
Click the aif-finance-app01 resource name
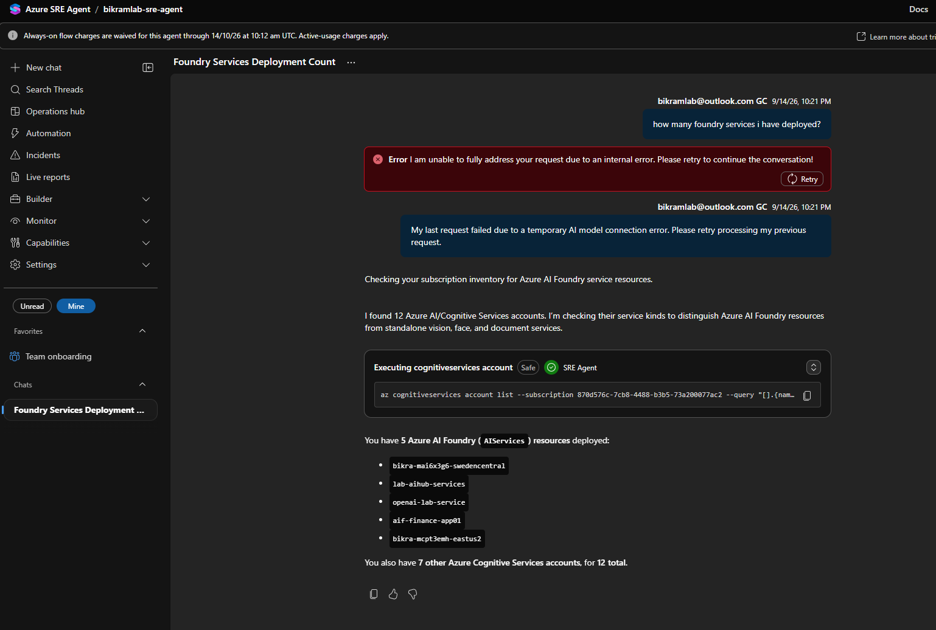(427, 521)
